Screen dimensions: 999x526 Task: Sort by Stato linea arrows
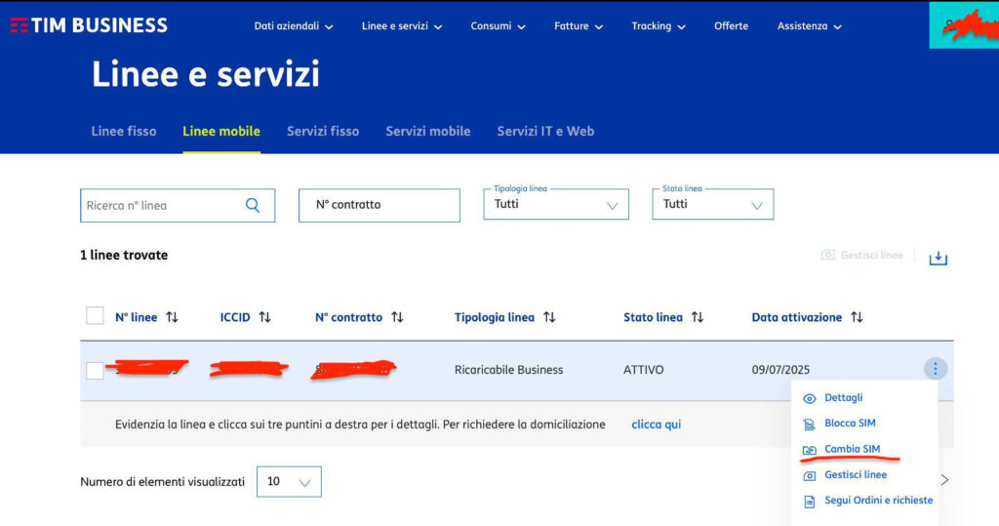698,317
